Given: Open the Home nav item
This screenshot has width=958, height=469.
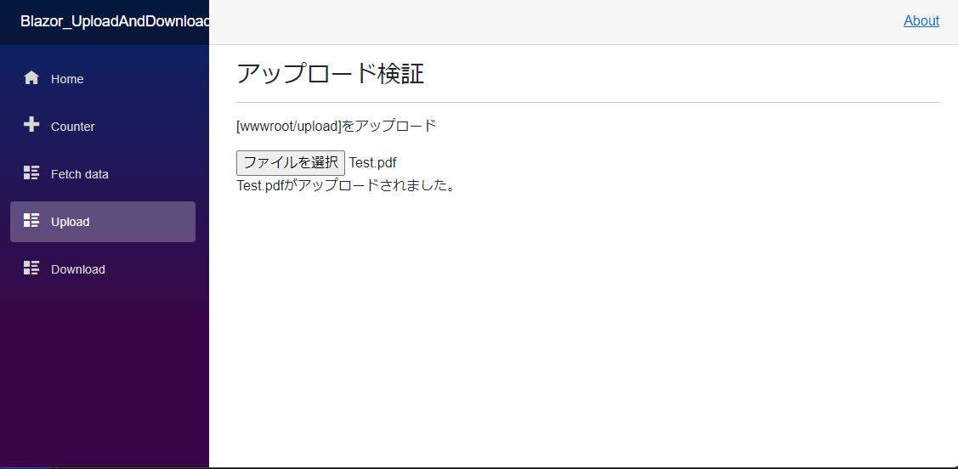Looking at the screenshot, I should [103, 79].
